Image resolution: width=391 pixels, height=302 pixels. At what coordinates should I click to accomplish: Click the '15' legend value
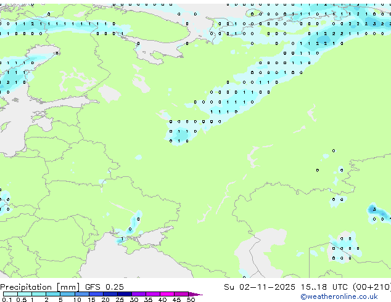(91, 300)
